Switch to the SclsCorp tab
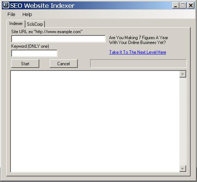197x182 pixels. pyautogui.click(x=35, y=24)
